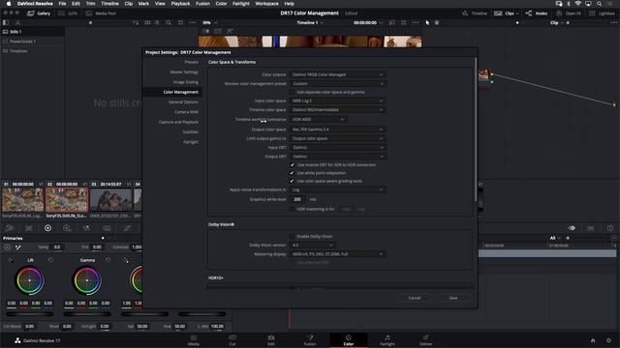Adjust the Gamma master wheel slider
Viewport: 620px width, 348px height.
87,314
